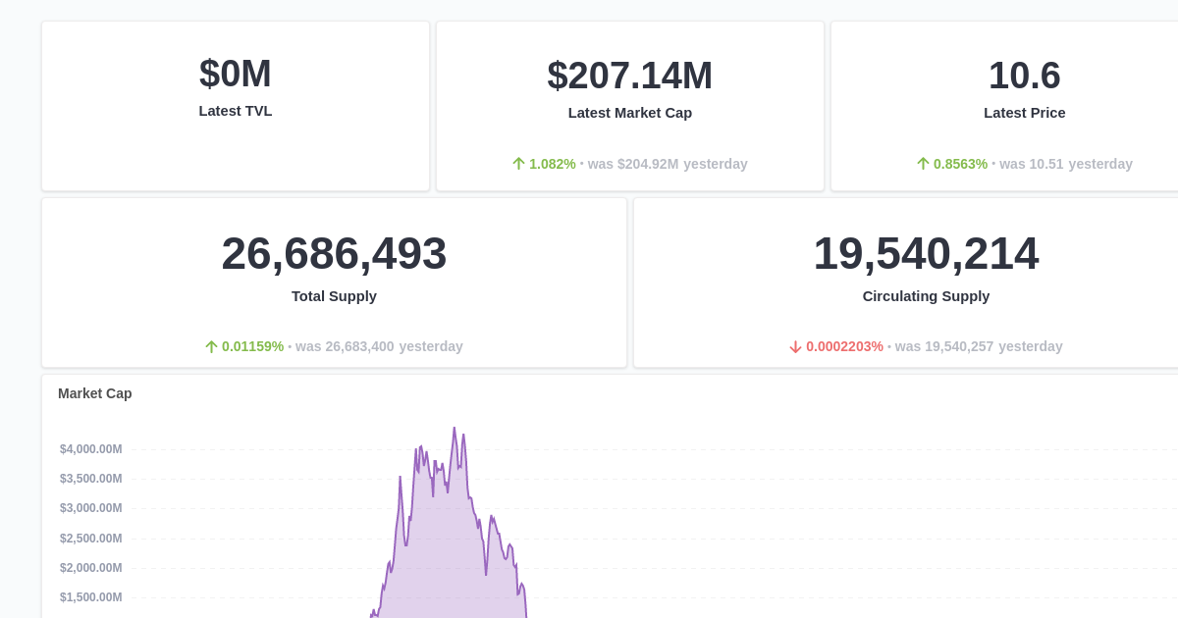Screen dimensions: 1178x618
Task: Expand the Total Supply card details
Action: coord(334,282)
